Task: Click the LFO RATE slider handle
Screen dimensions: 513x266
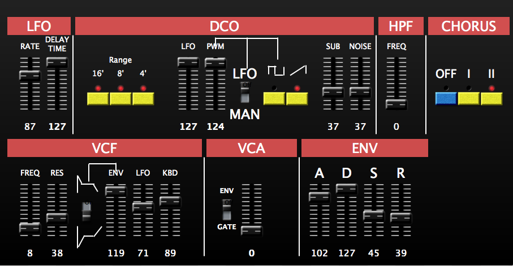Action: (30, 76)
